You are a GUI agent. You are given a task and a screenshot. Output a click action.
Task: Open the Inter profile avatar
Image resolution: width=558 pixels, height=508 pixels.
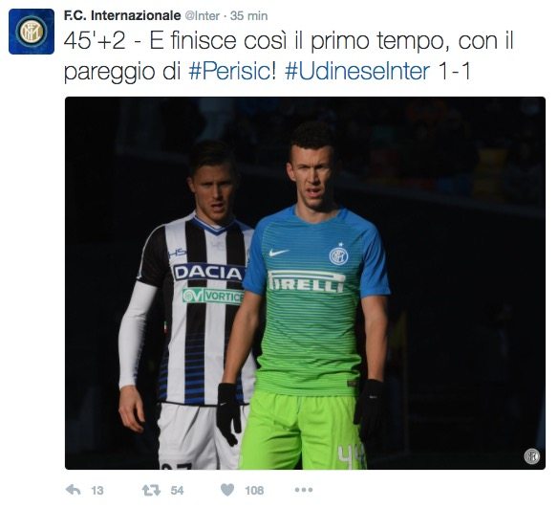click(x=32, y=32)
